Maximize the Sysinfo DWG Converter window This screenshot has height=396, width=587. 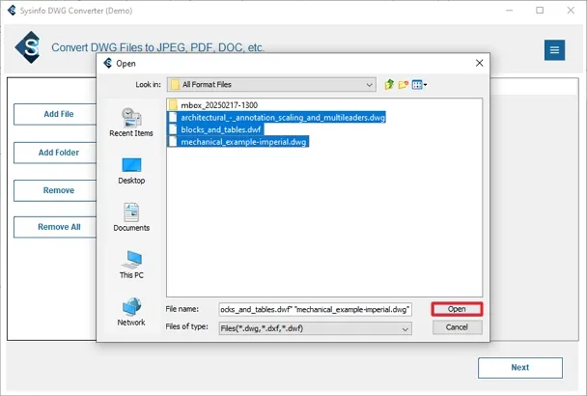coord(540,10)
